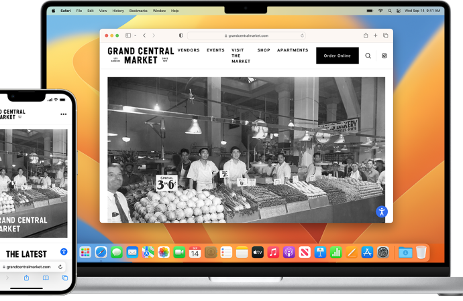Open Mail from the Dock
The image size is (463, 301).
click(x=132, y=252)
